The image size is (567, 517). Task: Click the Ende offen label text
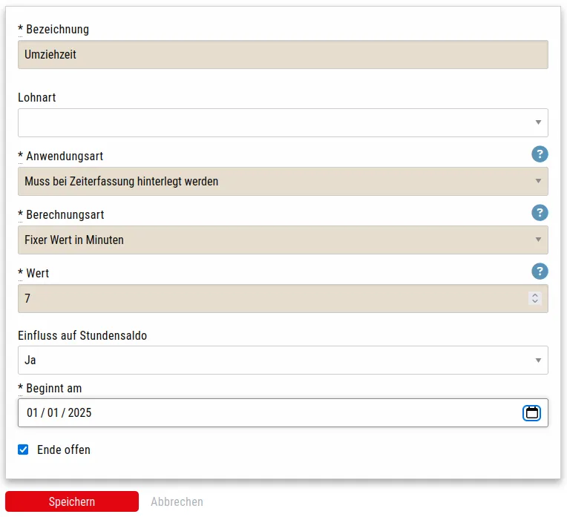click(64, 450)
